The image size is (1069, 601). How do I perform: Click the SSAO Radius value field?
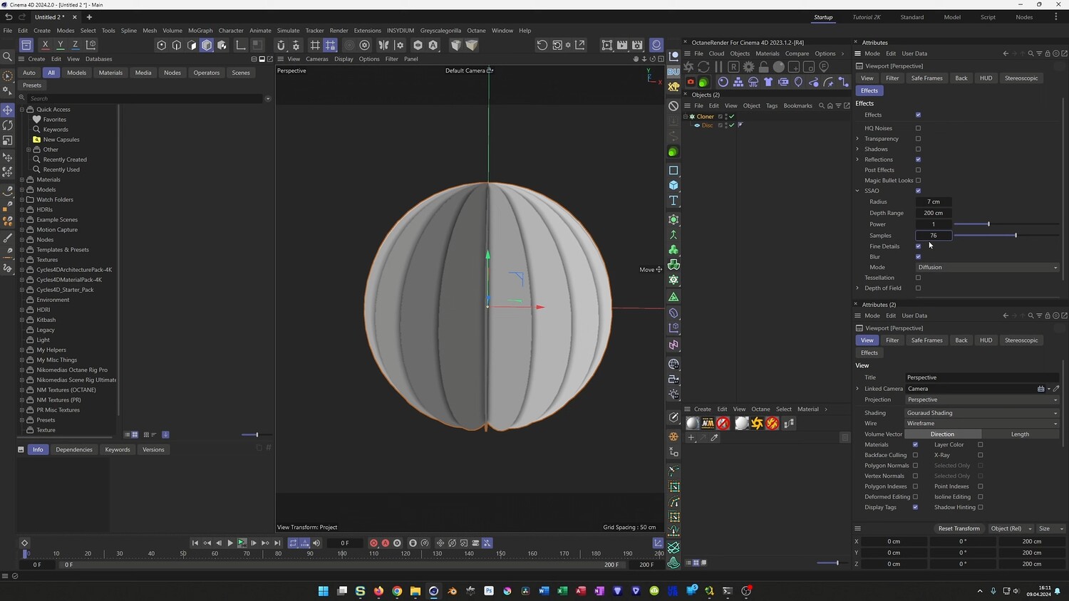[x=934, y=202]
